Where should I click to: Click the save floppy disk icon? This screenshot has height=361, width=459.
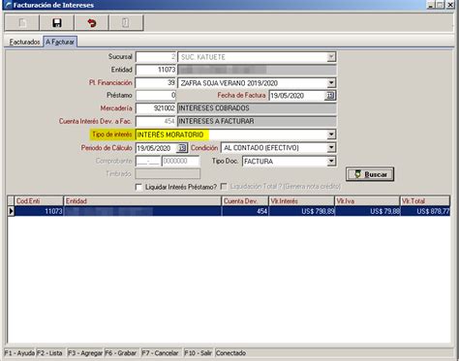point(57,23)
